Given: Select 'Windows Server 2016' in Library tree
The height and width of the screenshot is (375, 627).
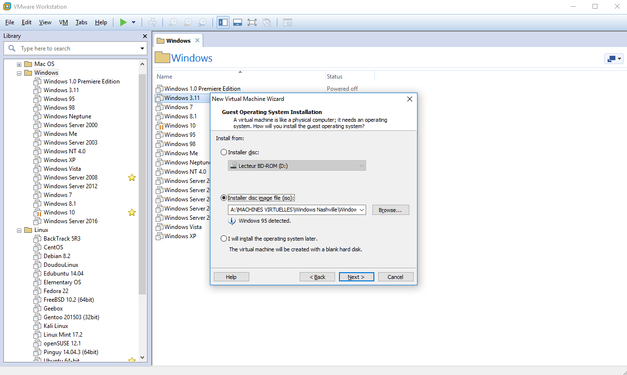Looking at the screenshot, I should (x=70, y=221).
